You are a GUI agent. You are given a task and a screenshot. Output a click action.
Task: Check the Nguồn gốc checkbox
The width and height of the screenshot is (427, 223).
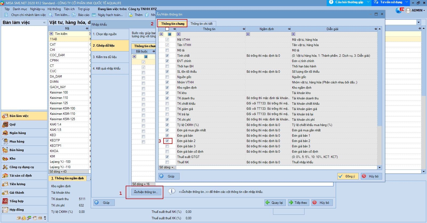[x=167, y=77]
